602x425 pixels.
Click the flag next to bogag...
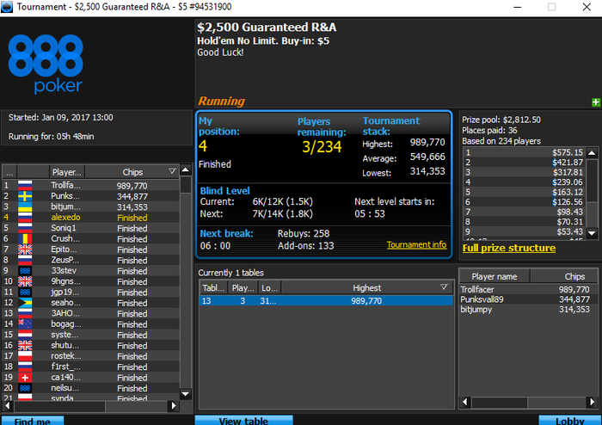[x=25, y=324]
